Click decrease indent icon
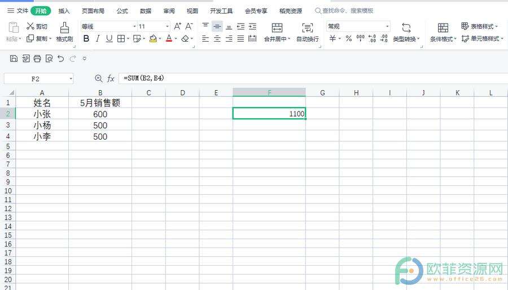The height and width of the screenshot is (290, 508). click(x=240, y=26)
